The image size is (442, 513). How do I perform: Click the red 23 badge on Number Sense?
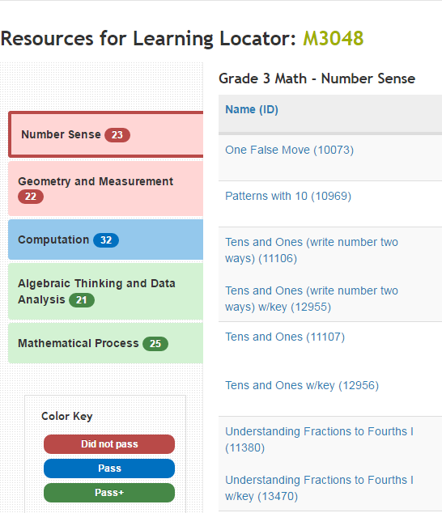click(117, 135)
